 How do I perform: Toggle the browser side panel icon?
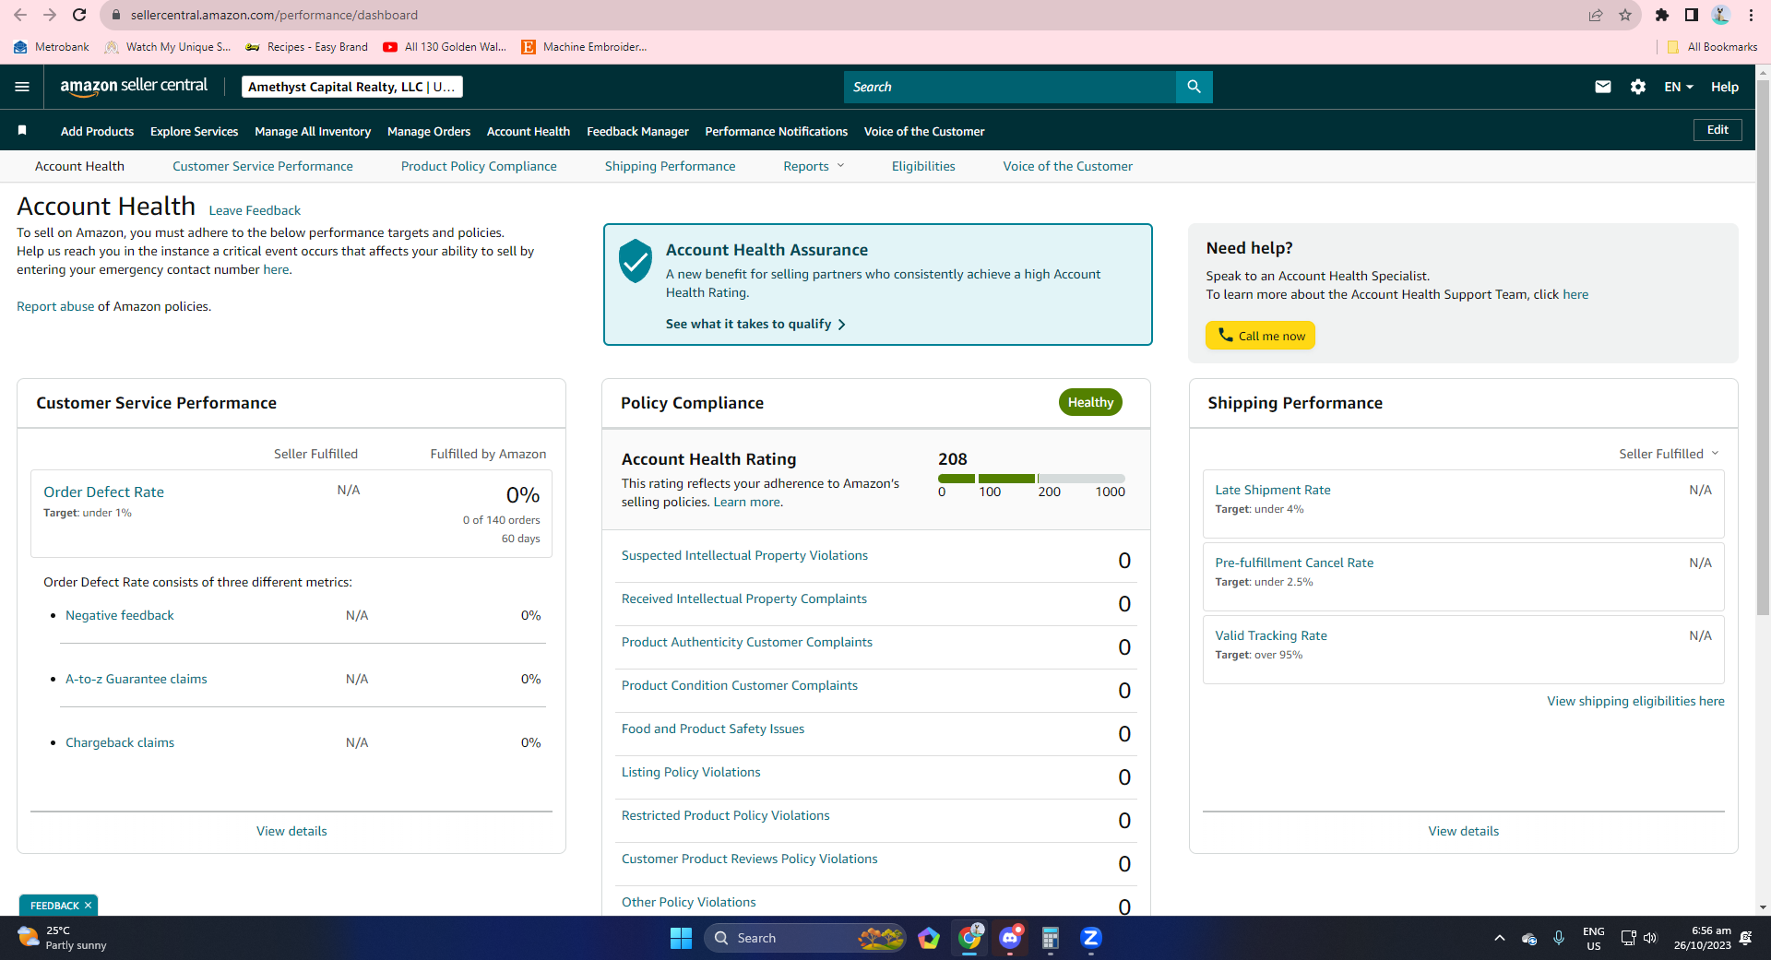[1692, 15]
